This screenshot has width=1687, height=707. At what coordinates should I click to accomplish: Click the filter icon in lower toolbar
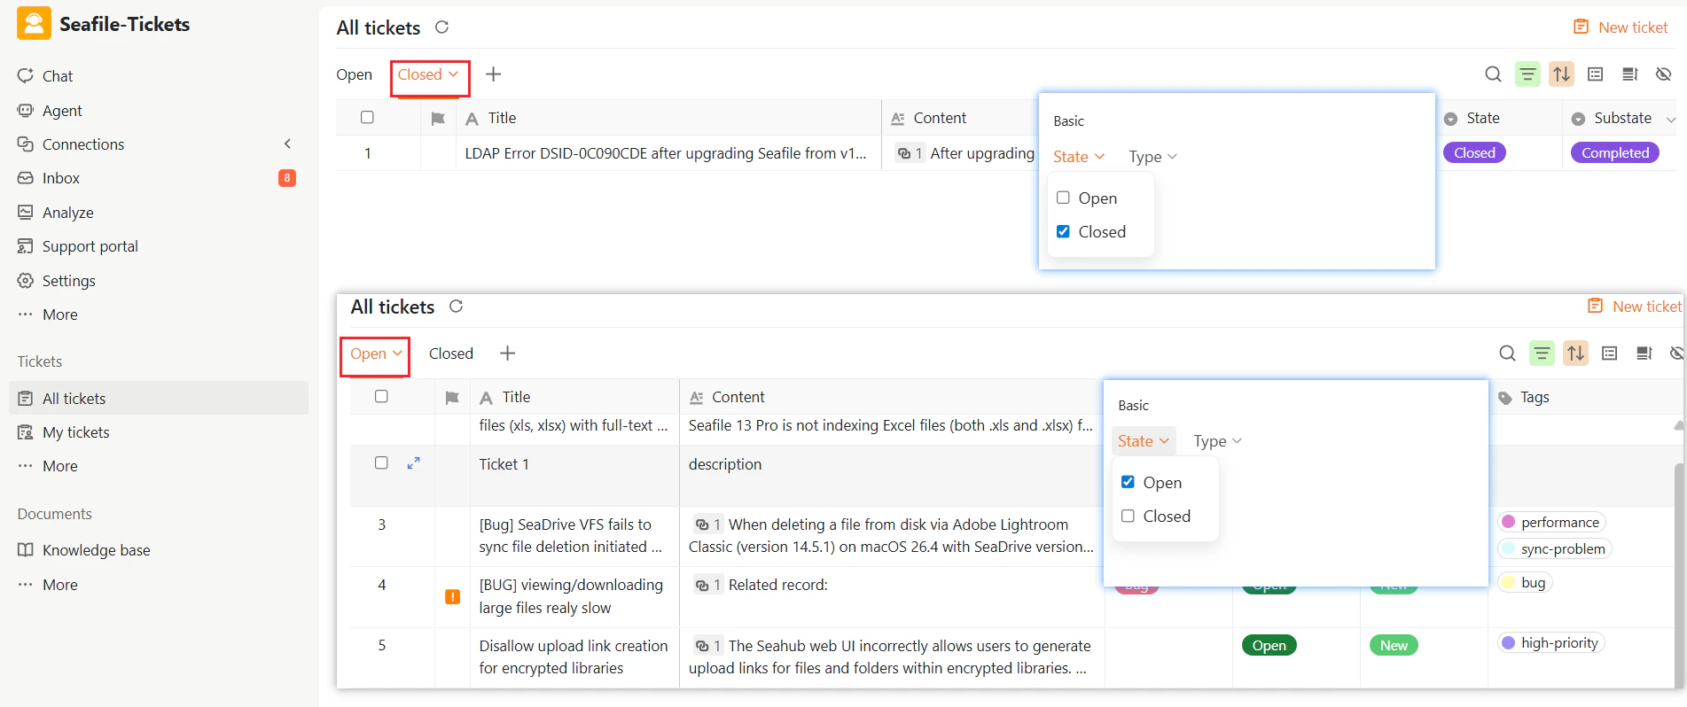point(1542,353)
